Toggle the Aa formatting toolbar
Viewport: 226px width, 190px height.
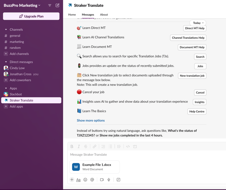coord(78,180)
